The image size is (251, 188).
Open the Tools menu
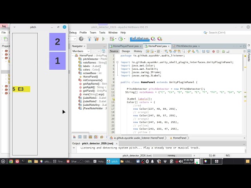click(102, 33)
